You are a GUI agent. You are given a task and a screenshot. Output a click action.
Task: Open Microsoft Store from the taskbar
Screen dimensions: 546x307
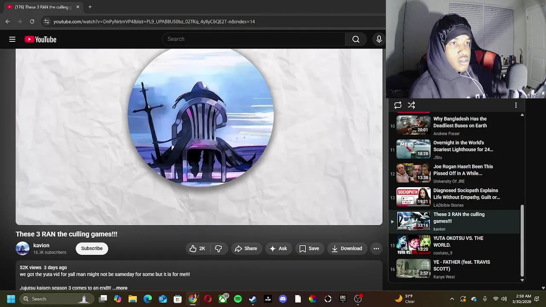coord(177,299)
